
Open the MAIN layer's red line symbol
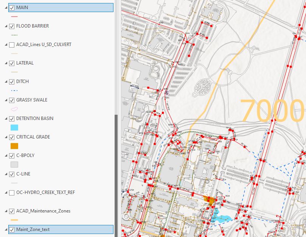pyautogui.click(x=14, y=17)
